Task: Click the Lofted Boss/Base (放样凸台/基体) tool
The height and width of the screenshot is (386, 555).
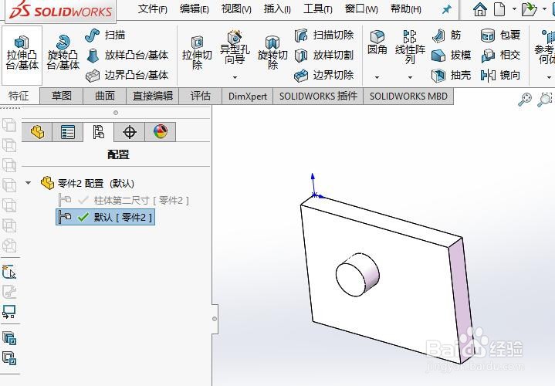Action: (x=127, y=56)
